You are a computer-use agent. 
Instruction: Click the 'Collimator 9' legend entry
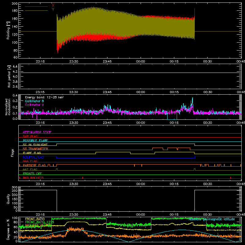(34, 105)
